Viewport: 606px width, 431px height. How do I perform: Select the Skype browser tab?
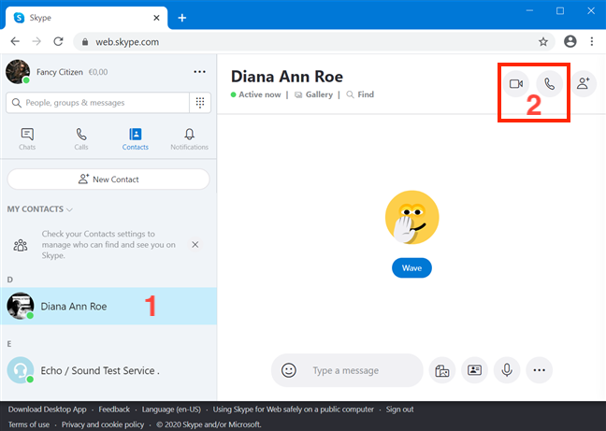[x=87, y=18]
